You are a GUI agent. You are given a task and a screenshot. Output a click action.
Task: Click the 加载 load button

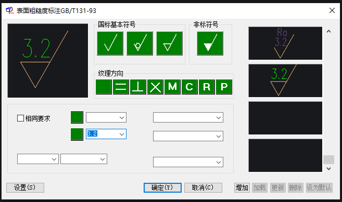click(x=260, y=187)
